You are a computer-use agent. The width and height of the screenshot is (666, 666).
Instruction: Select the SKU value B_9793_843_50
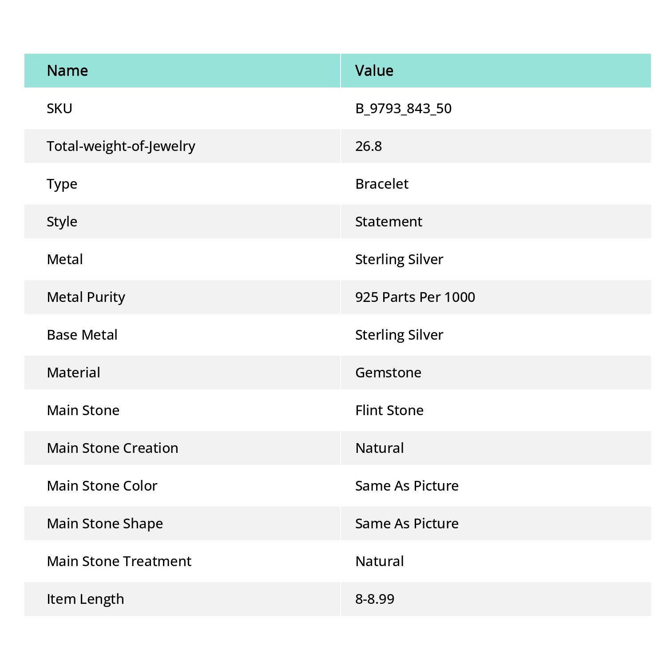[x=403, y=108]
